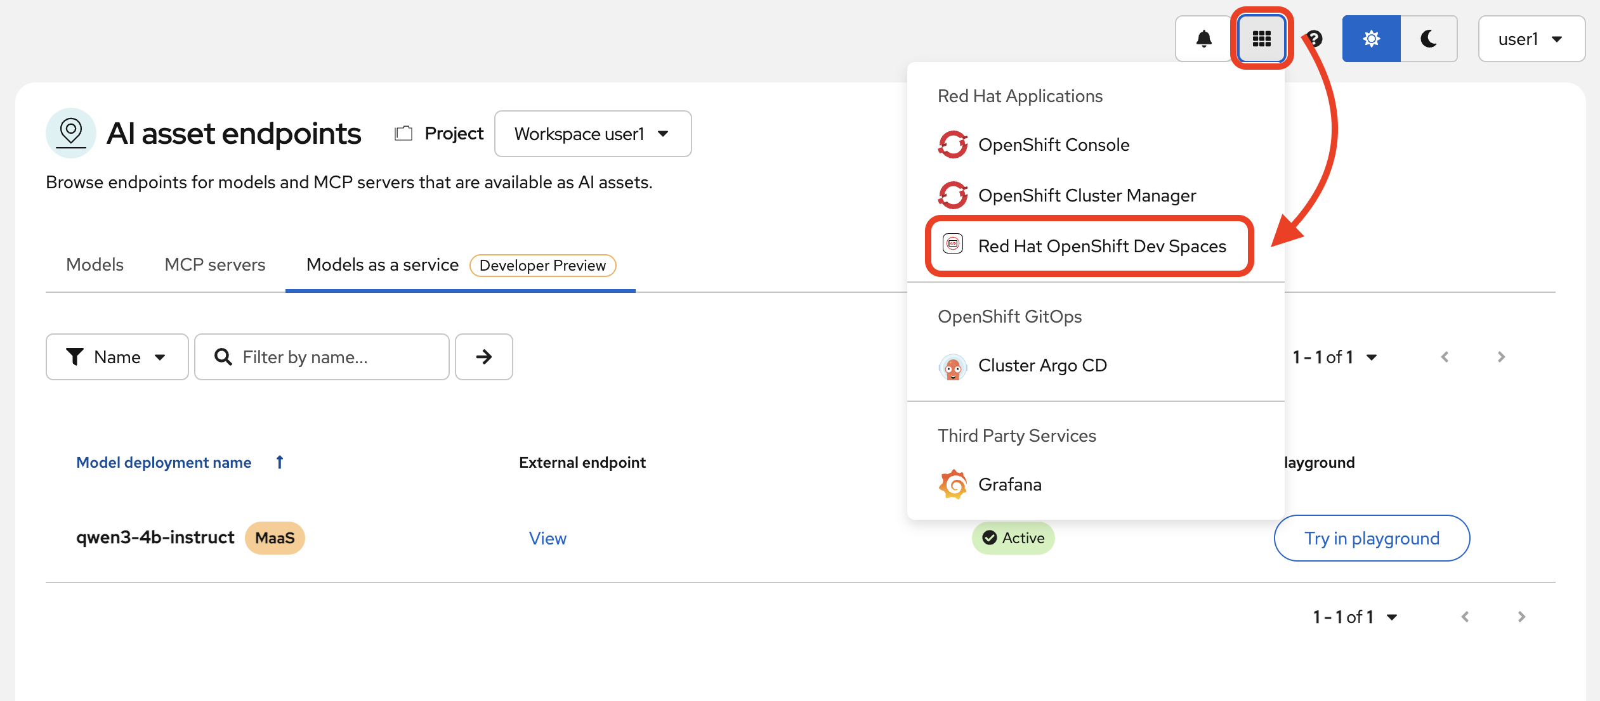Image resolution: width=1600 pixels, height=701 pixels.
Task: Sort by Model deployment name column
Action: coord(164,463)
